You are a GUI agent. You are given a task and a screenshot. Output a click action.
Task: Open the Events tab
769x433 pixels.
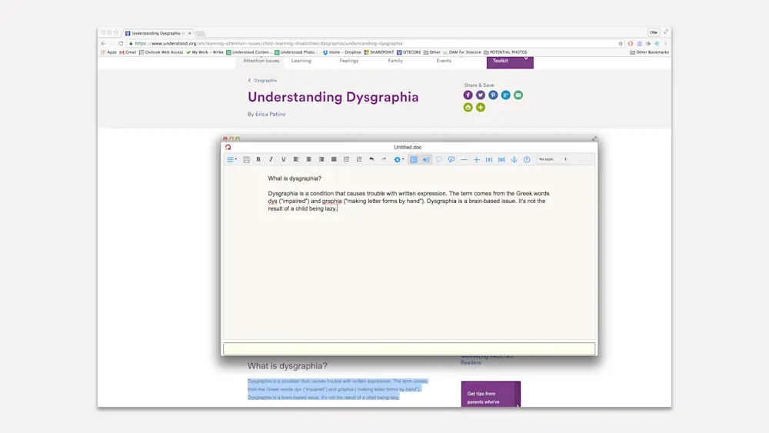(444, 61)
